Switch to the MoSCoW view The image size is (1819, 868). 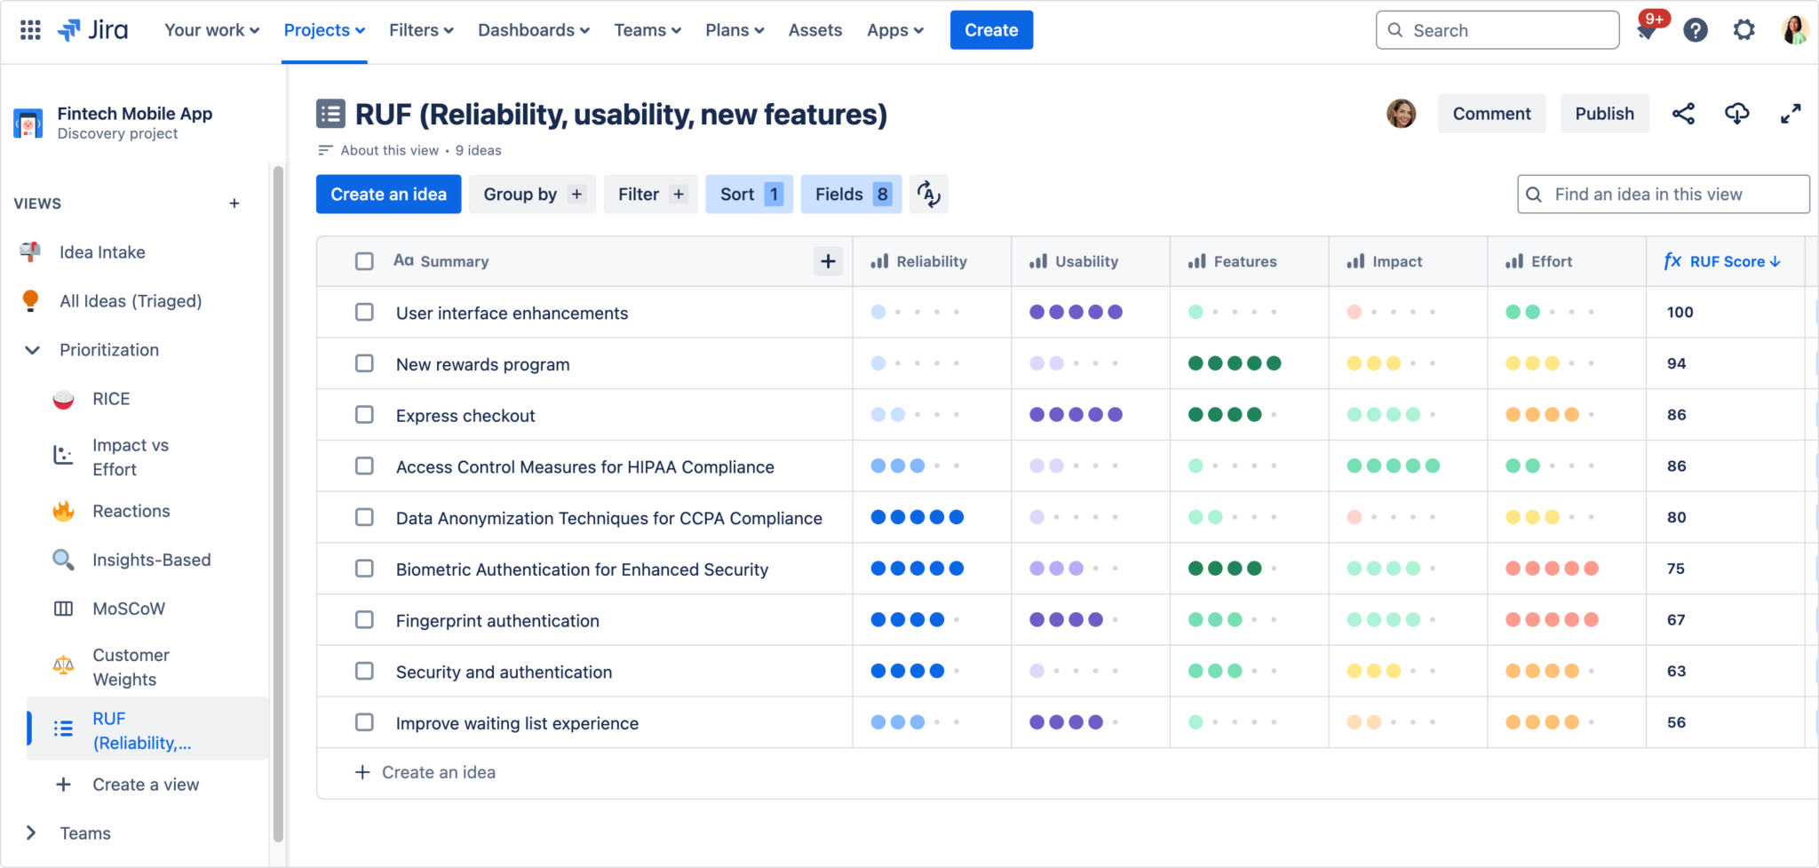(x=129, y=609)
